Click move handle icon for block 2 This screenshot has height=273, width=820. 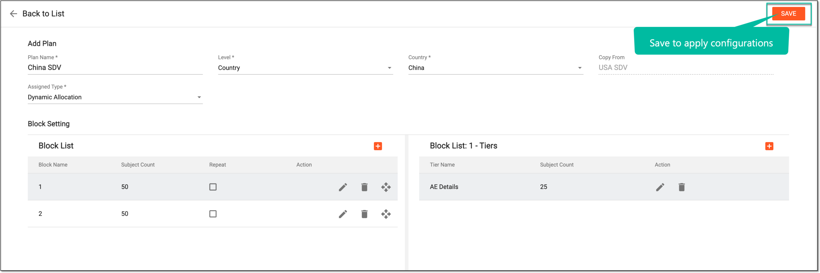[386, 214]
